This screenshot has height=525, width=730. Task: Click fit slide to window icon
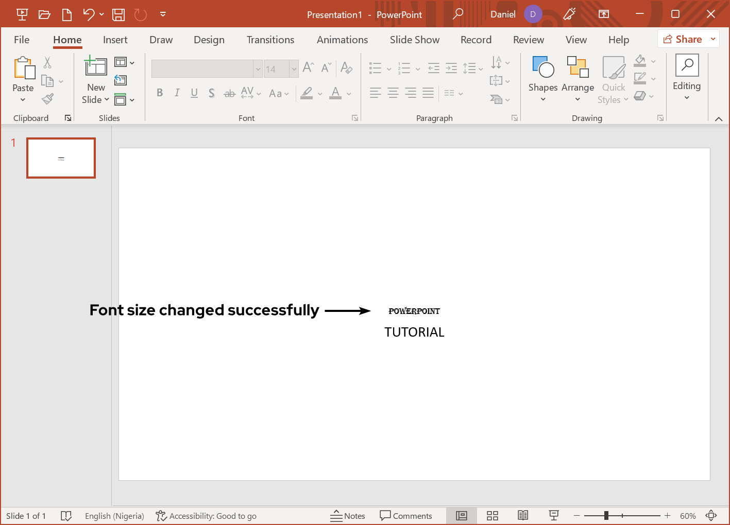(x=711, y=516)
